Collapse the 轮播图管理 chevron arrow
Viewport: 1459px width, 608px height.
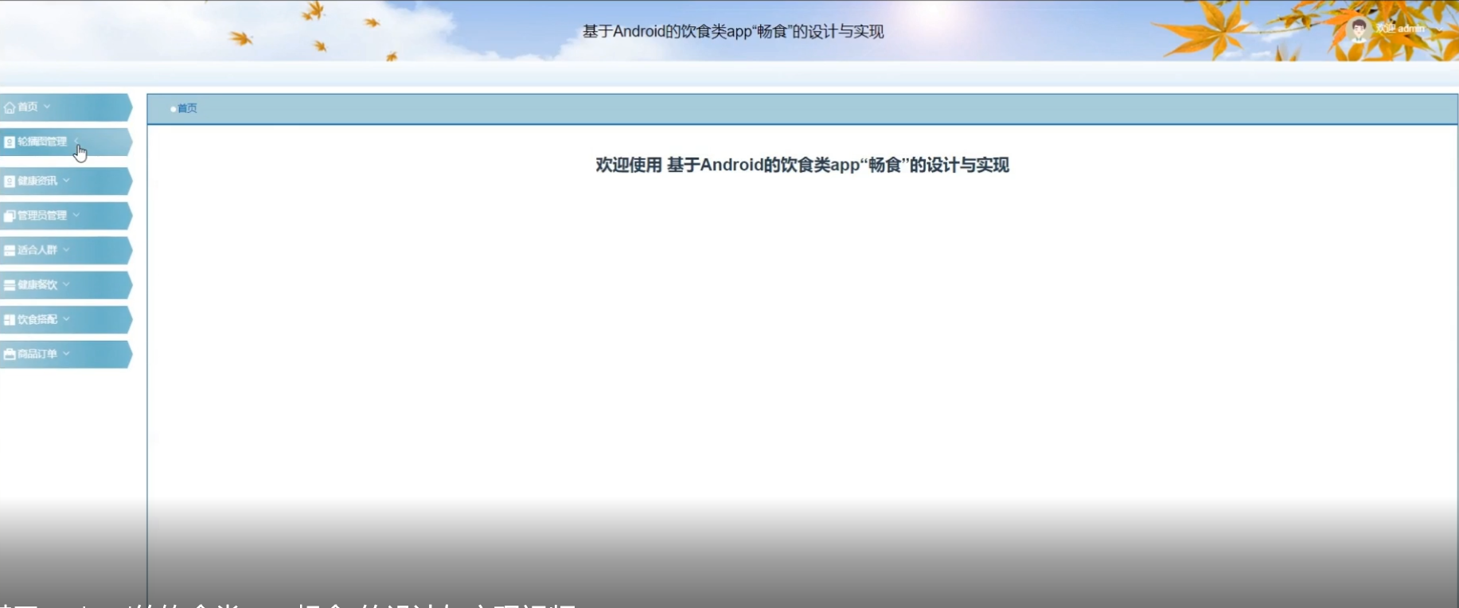(76, 141)
